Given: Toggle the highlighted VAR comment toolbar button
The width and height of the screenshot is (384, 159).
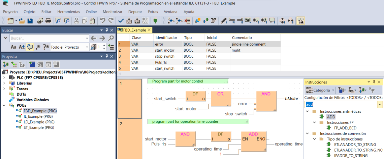Looking at the screenshot, I should point(301,21).
